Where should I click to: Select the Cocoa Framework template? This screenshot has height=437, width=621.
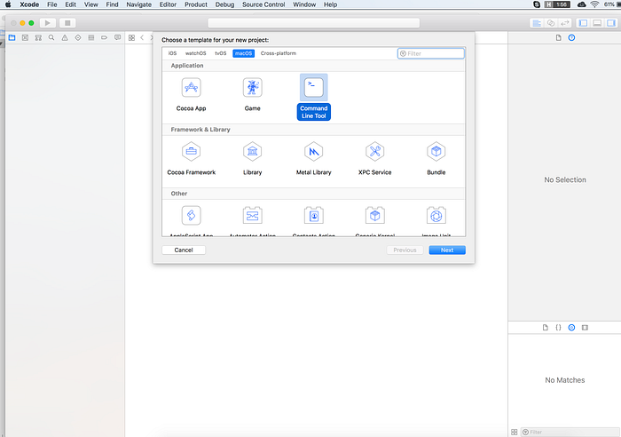pyautogui.click(x=192, y=159)
